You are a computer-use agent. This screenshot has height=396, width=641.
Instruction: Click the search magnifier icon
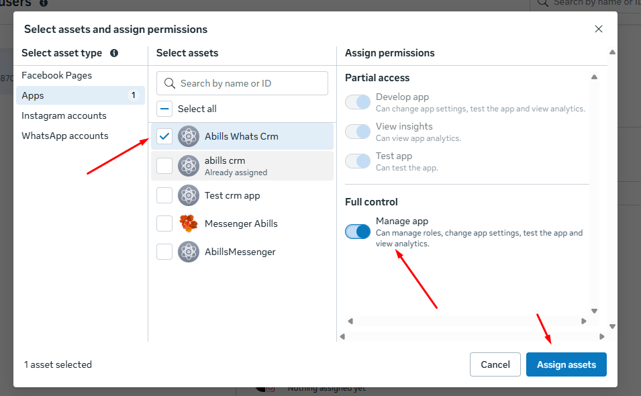click(169, 83)
